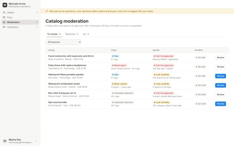
Task: Review the Spin exercise bike listing
Action: click(x=220, y=104)
